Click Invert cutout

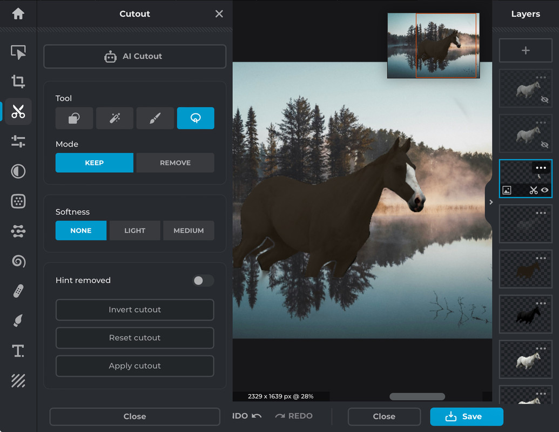pyautogui.click(x=135, y=310)
